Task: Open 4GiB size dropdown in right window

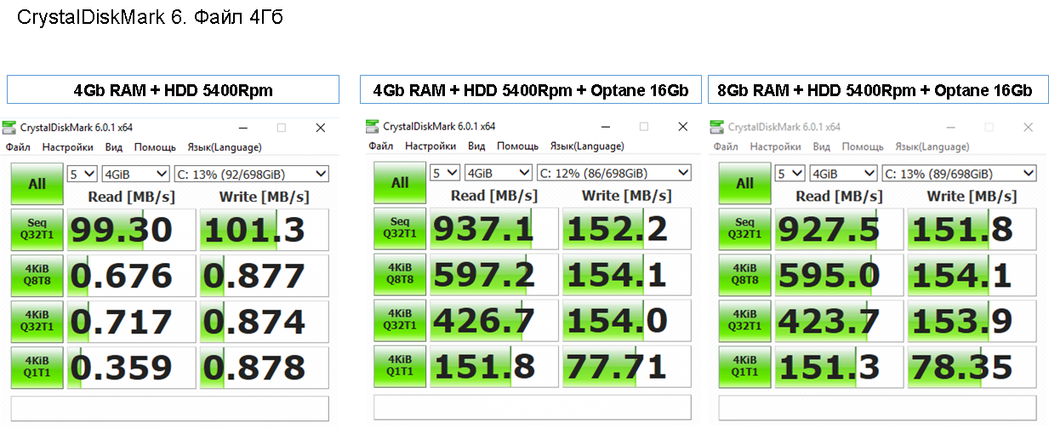Action: coord(843,173)
